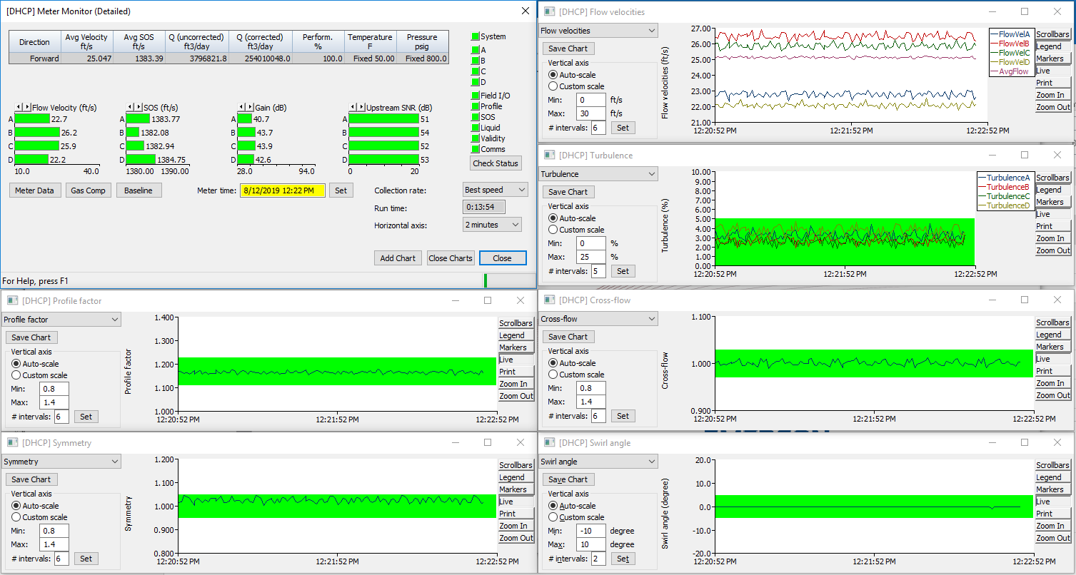Click the left arrow beside Gain (dB)

coord(241,107)
